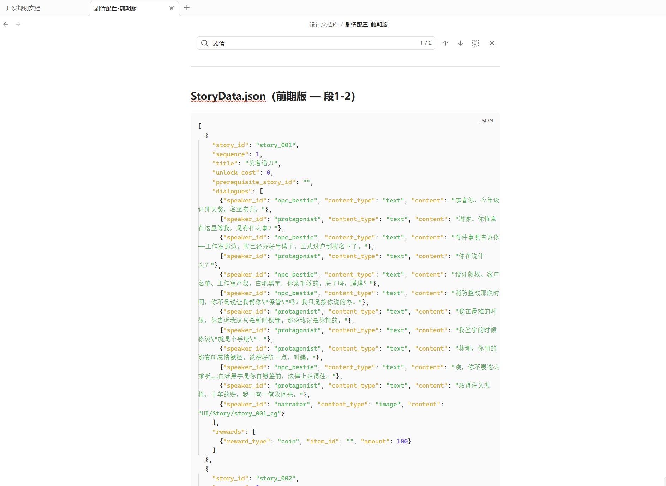Click the search field containing 剧情
The height and width of the screenshot is (486, 666).
click(x=316, y=43)
